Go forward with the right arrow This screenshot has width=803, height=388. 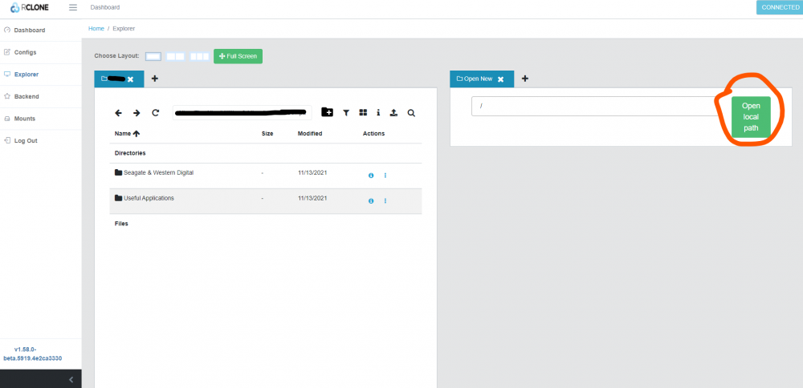pyautogui.click(x=137, y=113)
